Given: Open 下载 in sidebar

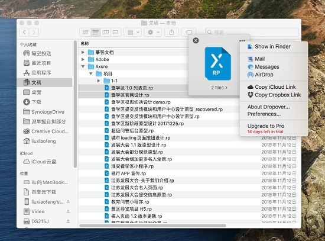Looking at the screenshot, I should coord(45,102).
